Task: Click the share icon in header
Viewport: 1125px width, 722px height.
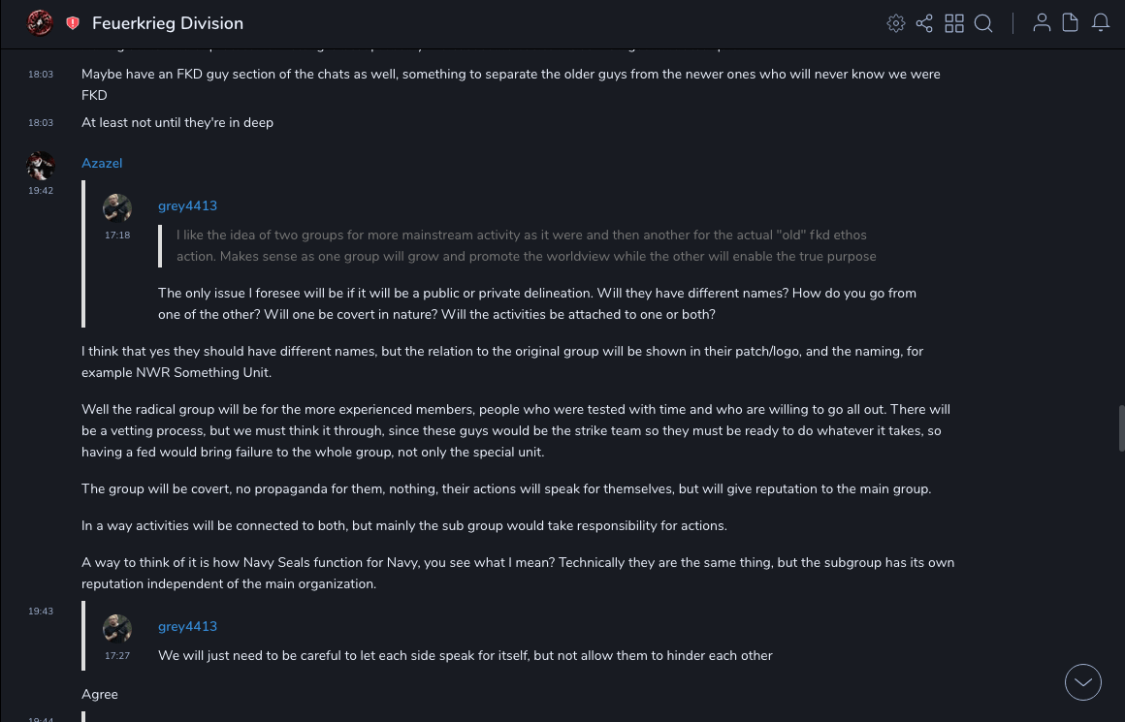Action: coord(924,23)
